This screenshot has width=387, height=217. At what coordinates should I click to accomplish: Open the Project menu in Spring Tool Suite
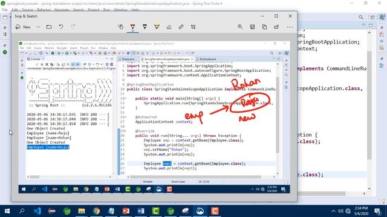point(93,10)
